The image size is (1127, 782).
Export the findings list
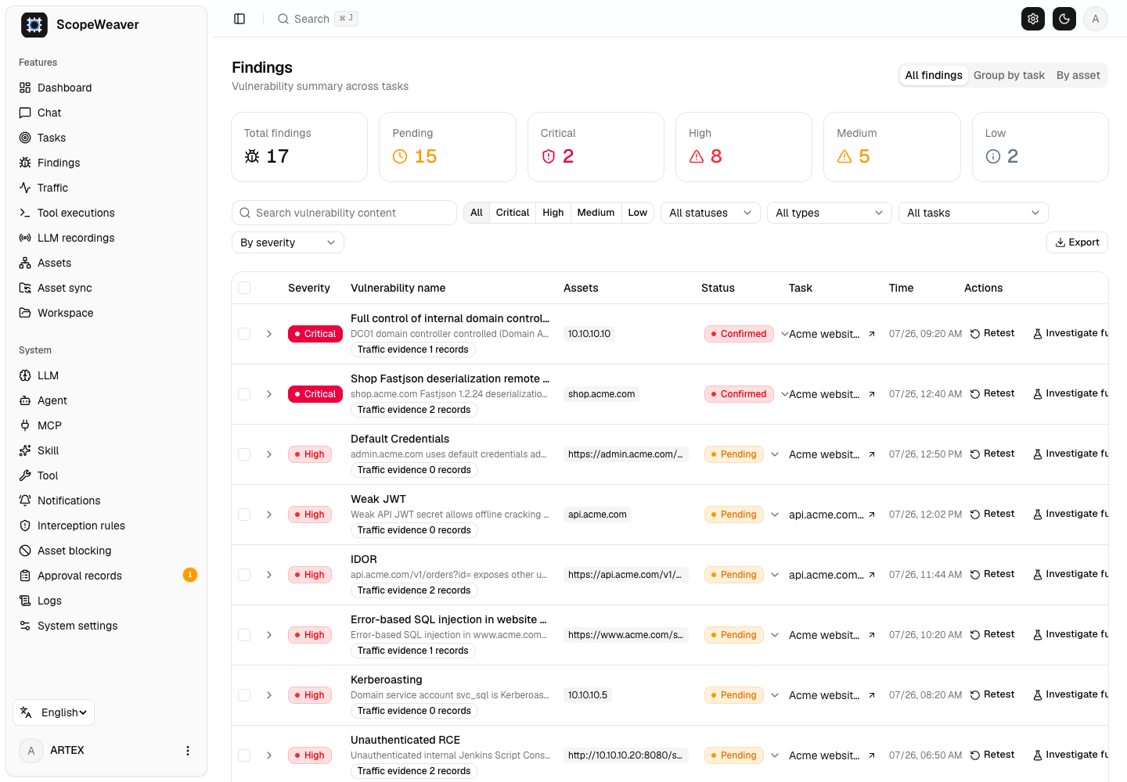click(x=1077, y=242)
